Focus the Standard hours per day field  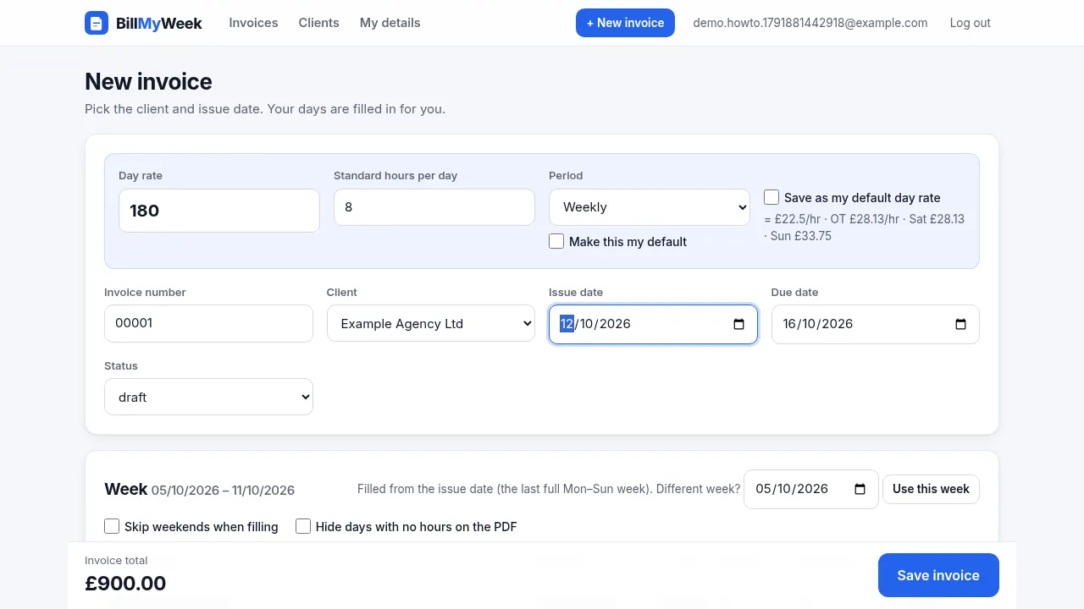pos(434,207)
